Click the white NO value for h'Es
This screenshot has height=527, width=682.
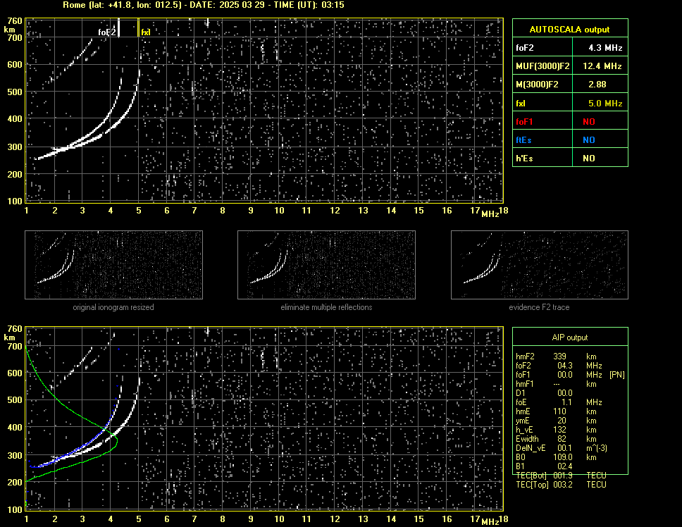tap(589, 159)
